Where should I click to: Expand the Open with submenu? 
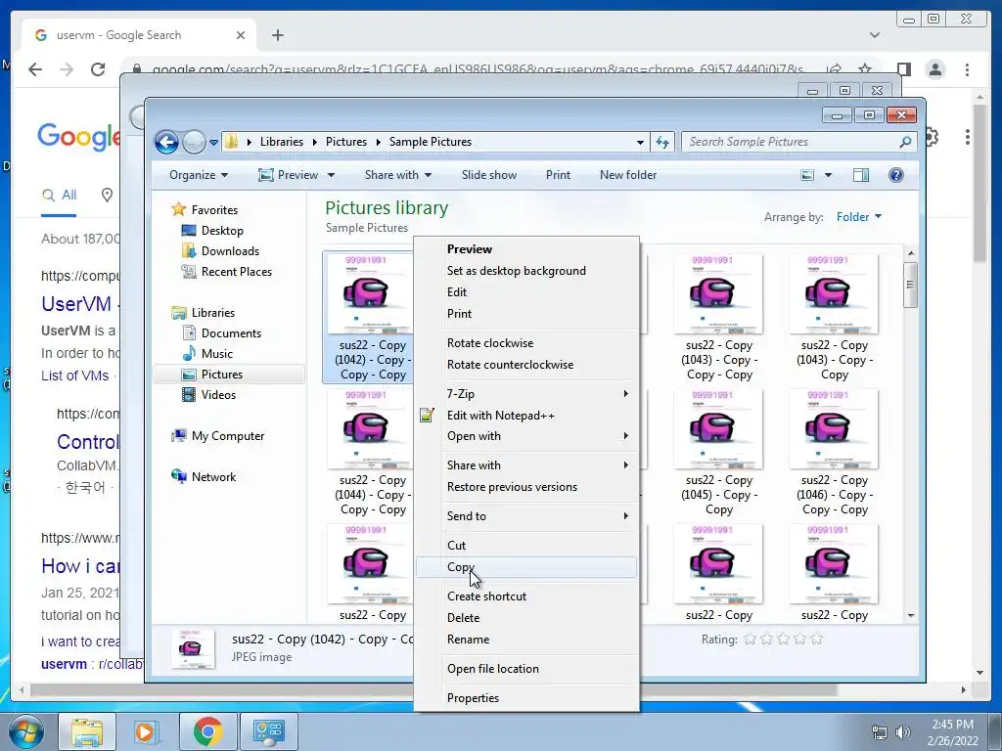pyautogui.click(x=526, y=436)
